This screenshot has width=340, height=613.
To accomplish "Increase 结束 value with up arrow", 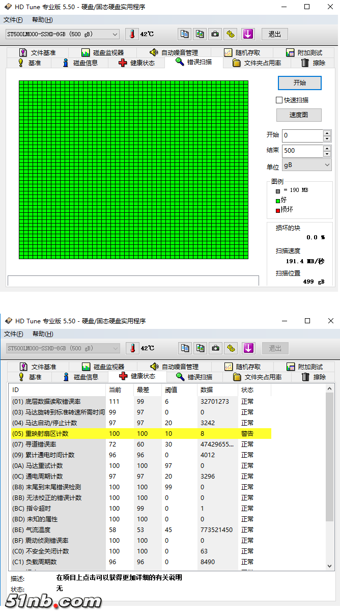I will tap(327, 148).
